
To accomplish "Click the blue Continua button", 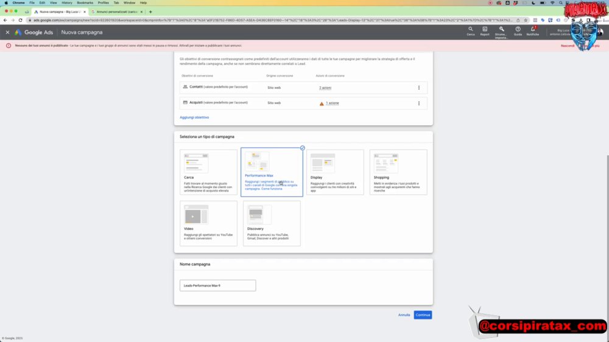I will 423,315.
